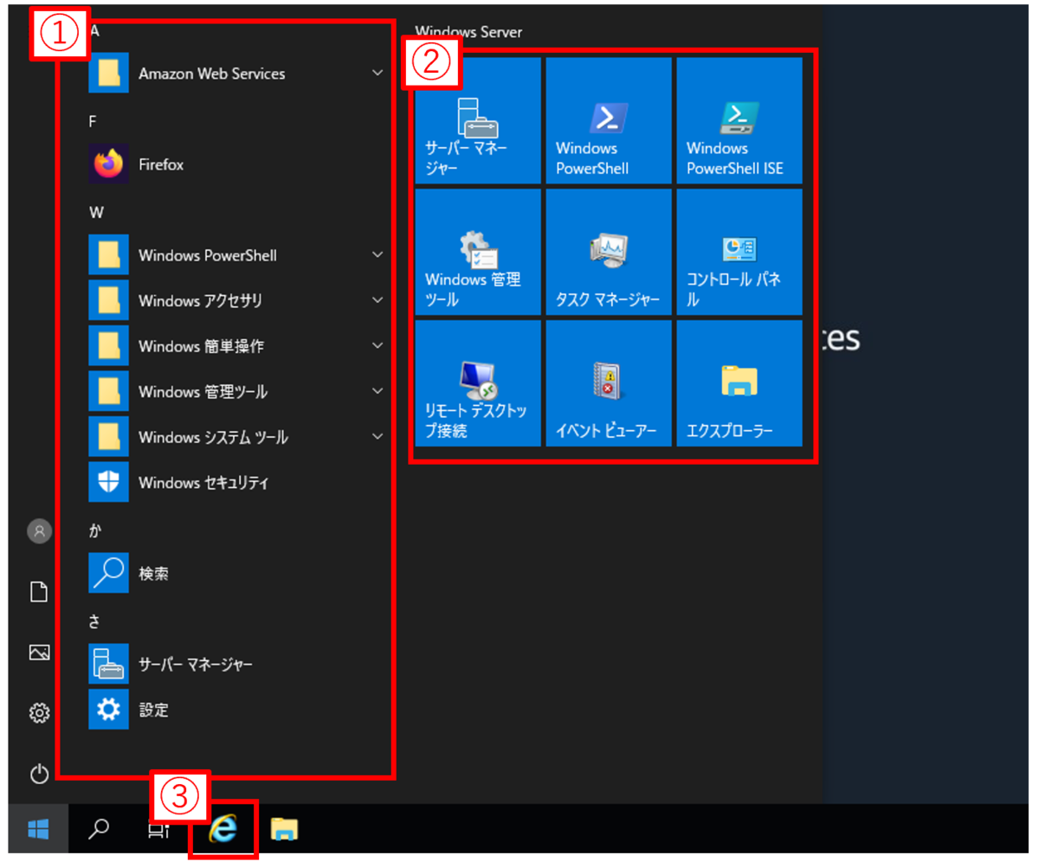Launch the タスク マネージャー tile
The image size is (1039, 868).
(609, 252)
